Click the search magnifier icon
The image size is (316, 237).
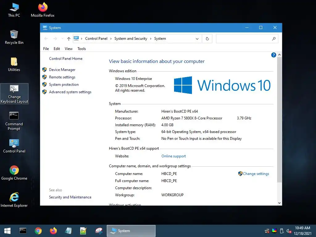coord(273,39)
